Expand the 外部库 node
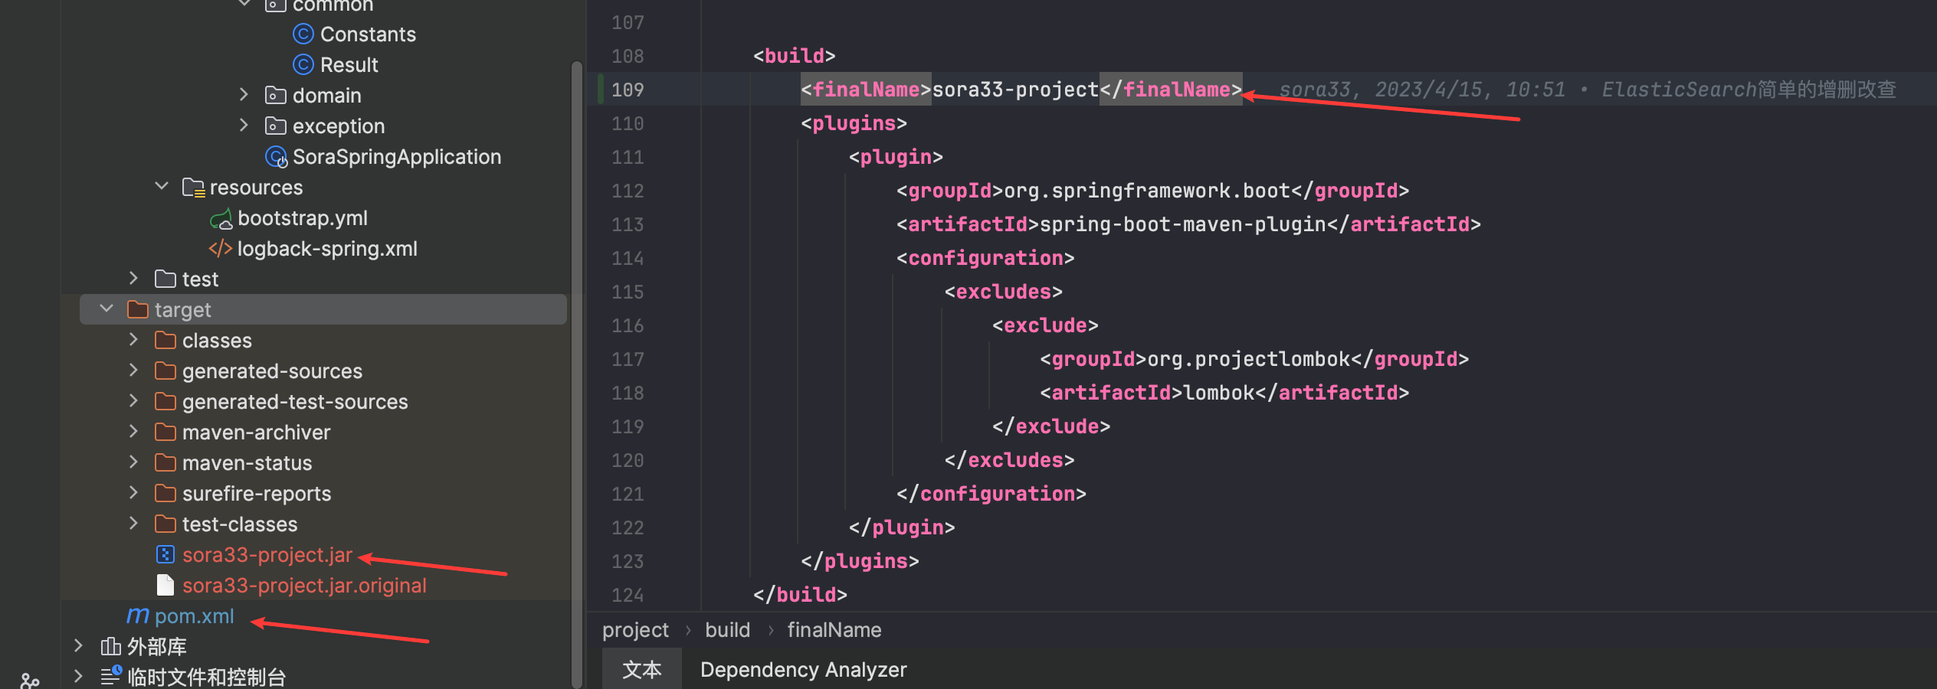The width and height of the screenshot is (1937, 689). coord(78,645)
